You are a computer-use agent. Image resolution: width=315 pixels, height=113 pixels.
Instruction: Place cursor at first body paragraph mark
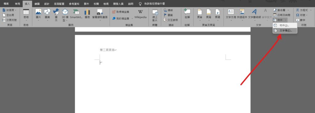(101, 62)
